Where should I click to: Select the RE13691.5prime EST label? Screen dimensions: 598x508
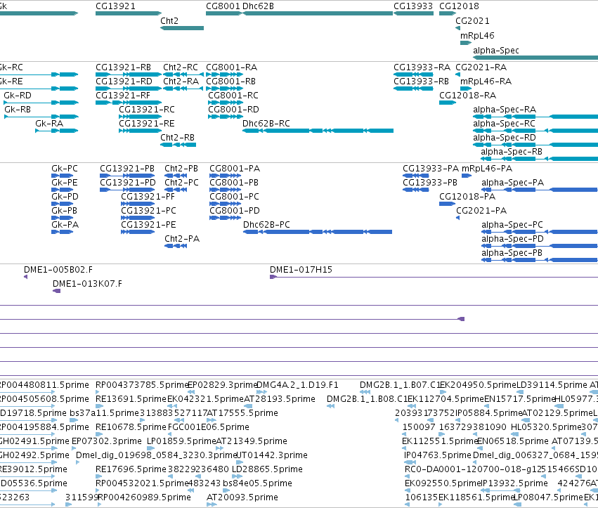tap(131, 399)
